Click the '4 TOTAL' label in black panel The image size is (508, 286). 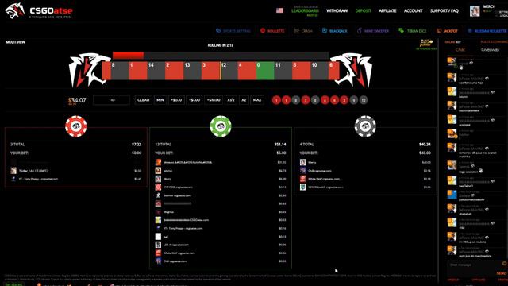click(x=307, y=145)
